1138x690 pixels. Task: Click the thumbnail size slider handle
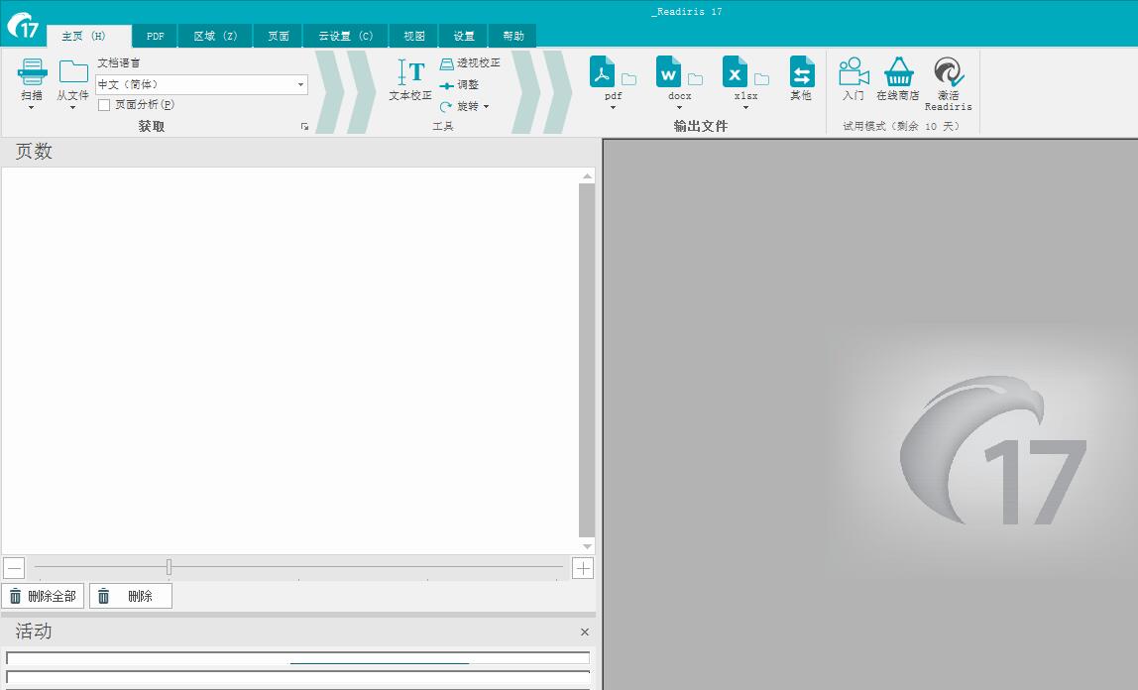click(x=169, y=567)
